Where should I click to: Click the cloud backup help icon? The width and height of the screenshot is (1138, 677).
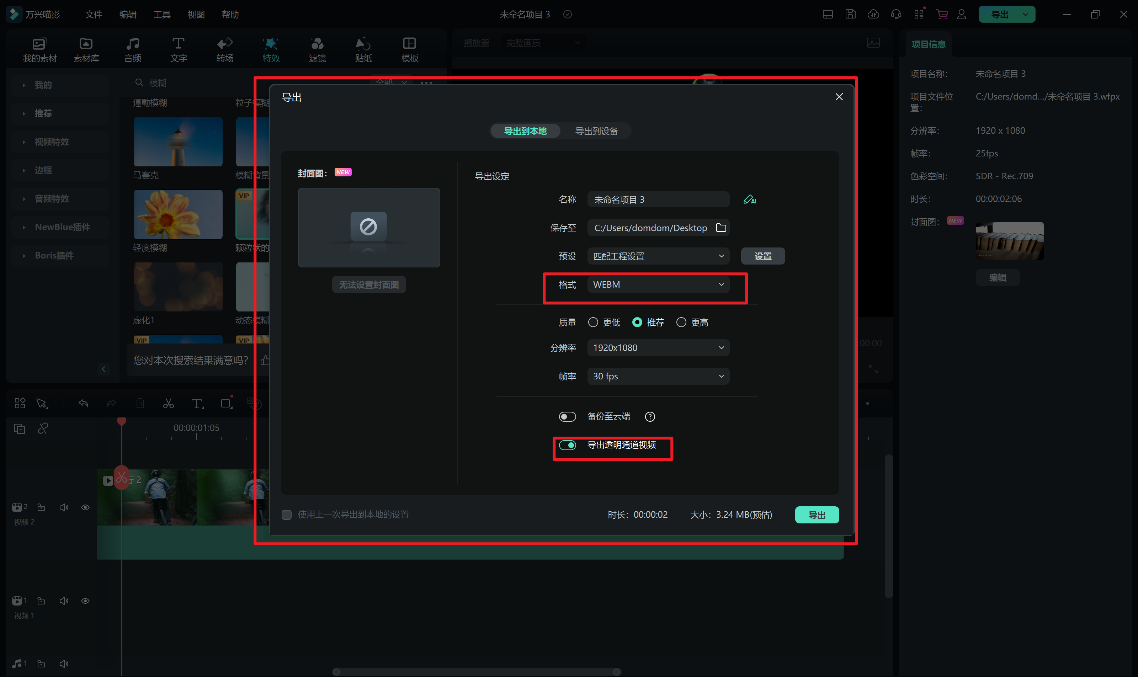click(x=650, y=416)
